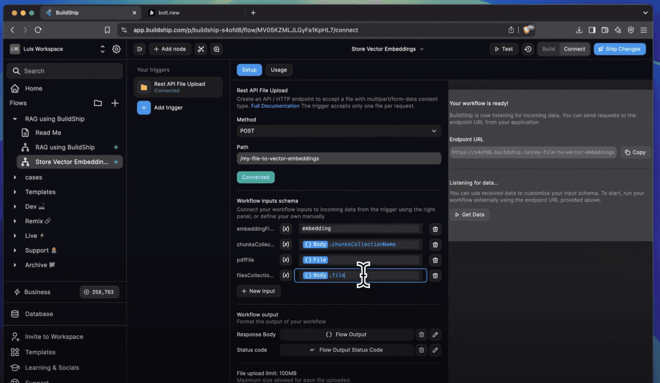Open the Brave shields icon

pyautogui.click(x=528, y=30)
